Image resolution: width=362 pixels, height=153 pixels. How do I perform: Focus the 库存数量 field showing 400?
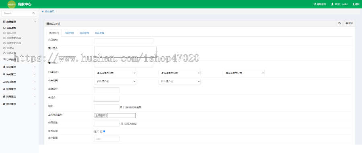(x=107, y=139)
